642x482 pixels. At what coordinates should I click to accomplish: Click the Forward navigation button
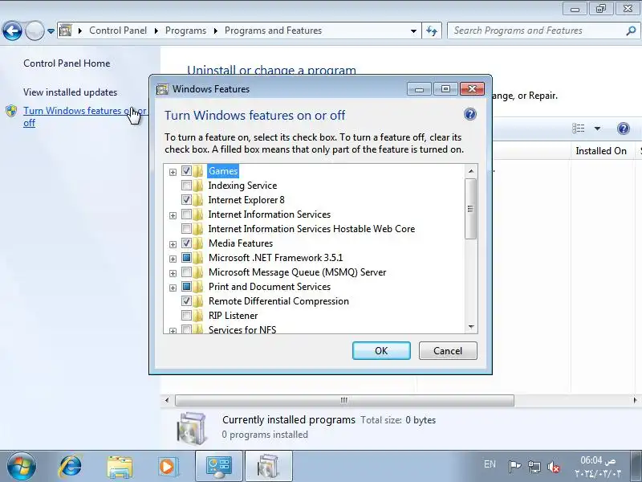[x=35, y=31]
